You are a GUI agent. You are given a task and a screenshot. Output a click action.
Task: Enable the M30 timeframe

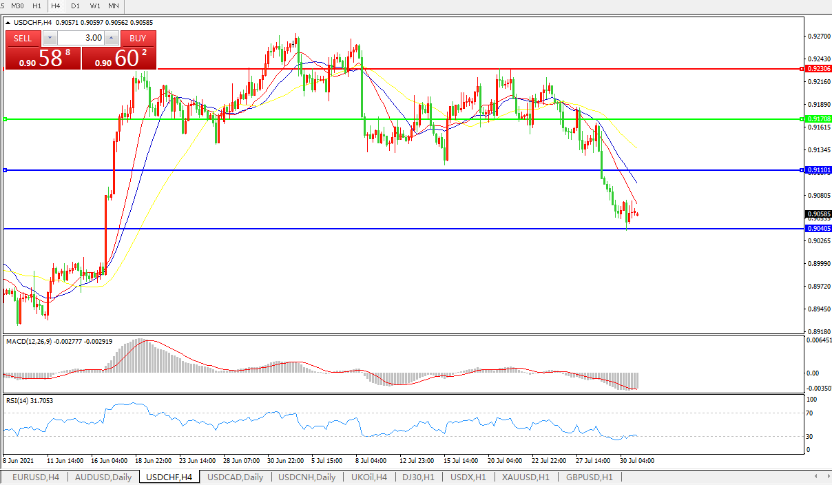point(17,6)
